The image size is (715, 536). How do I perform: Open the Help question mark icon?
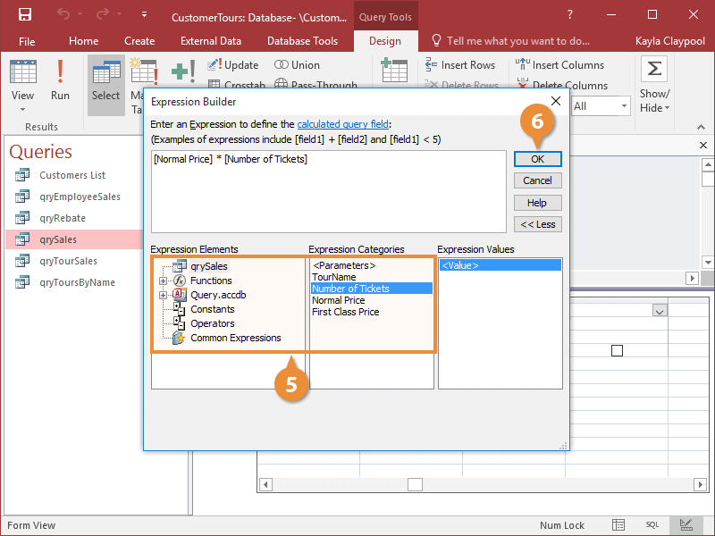click(x=569, y=14)
